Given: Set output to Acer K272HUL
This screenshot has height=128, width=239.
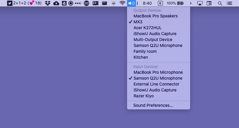Looking at the screenshot, I should pos(147,28).
